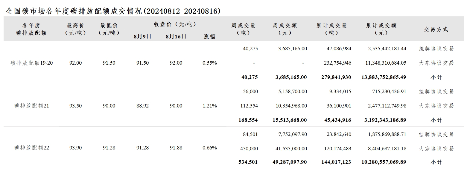Viewport: 467px width, 170px height.
Task: Select the last 小计 cell
Action: [436, 162]
